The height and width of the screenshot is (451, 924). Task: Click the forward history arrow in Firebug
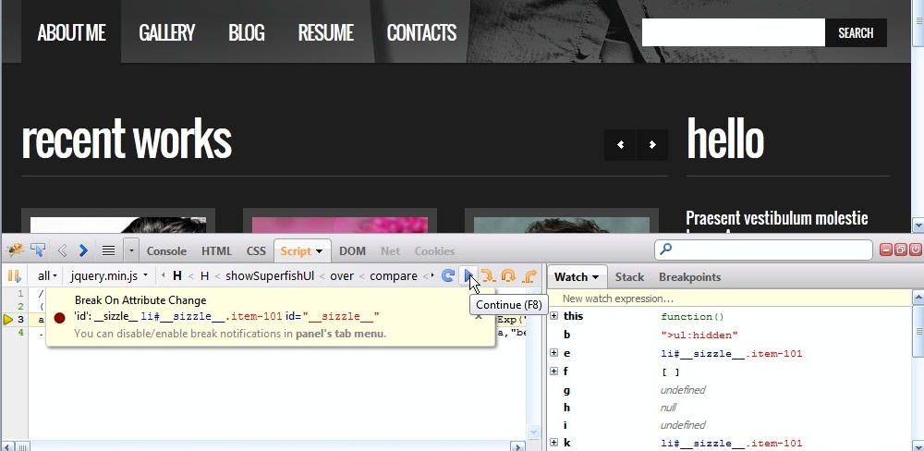tap(83, 250)
